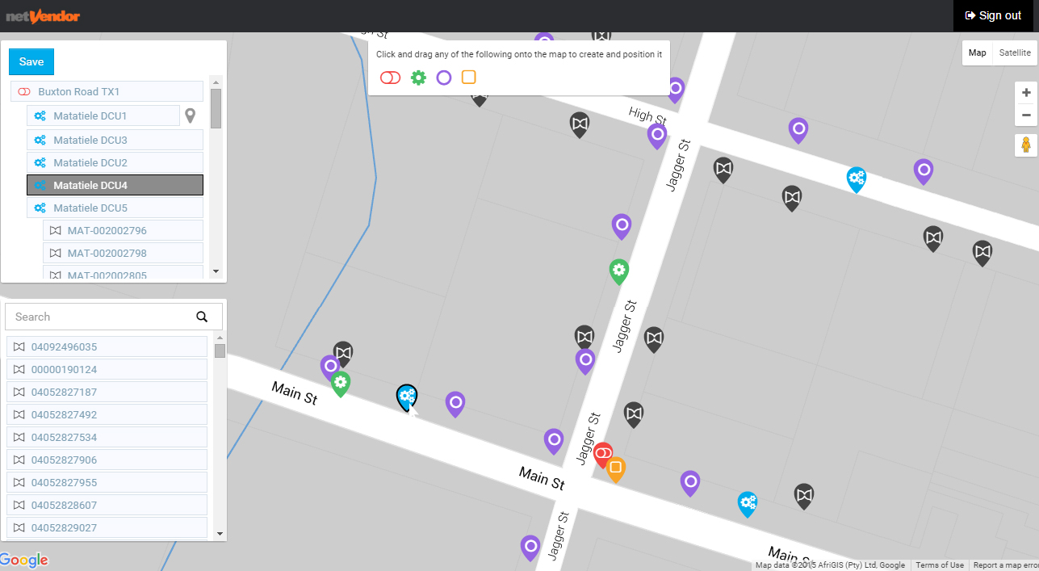
Task: Select meter 04052827955 in the list
Action: (x=107, y=483)
